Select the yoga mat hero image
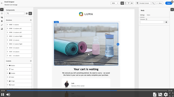The image size is (174, 97). tap(86, 44)
